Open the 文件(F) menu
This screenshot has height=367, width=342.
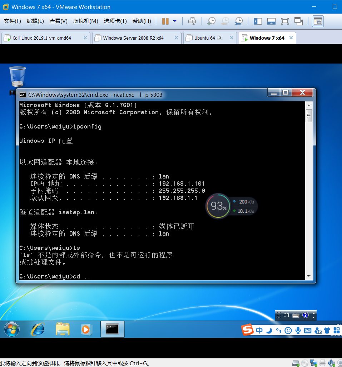13,21
